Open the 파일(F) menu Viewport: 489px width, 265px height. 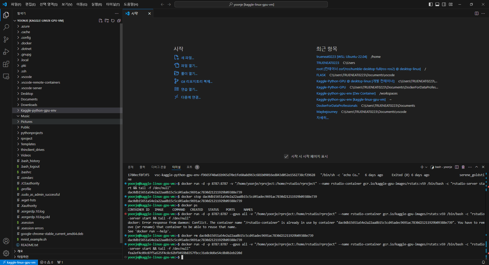(16, 4)
